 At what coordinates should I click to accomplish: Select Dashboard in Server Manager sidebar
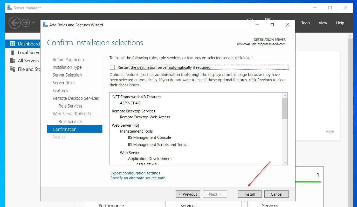click(x=23, y=44)
